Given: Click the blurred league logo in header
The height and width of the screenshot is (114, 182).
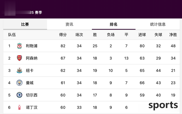Looking at the screenshot, I should pyautogui.click(x=10, y=8).
